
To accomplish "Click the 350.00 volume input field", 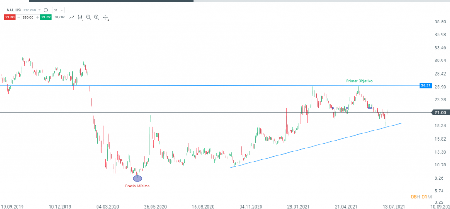I will (28, 18).
